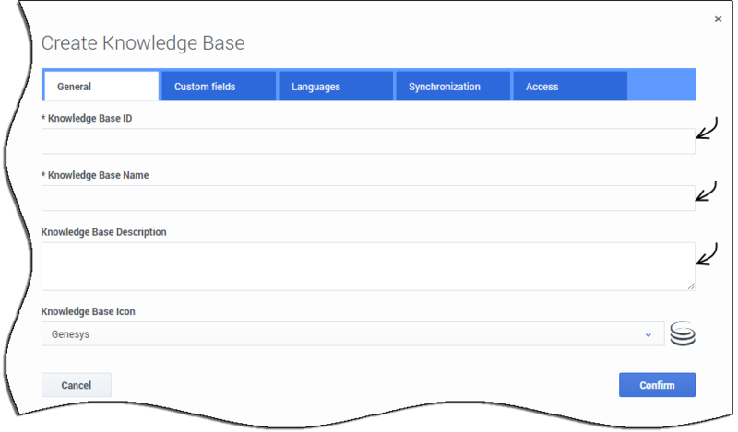Screen dimensions: 738x432
Task: Go to the Synchronization tab
Action: [453, 86]
